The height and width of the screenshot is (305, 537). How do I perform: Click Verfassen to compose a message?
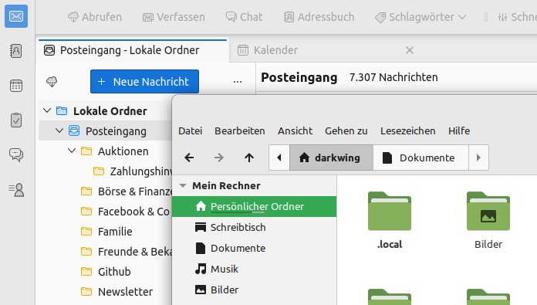(x=174, y=17)
